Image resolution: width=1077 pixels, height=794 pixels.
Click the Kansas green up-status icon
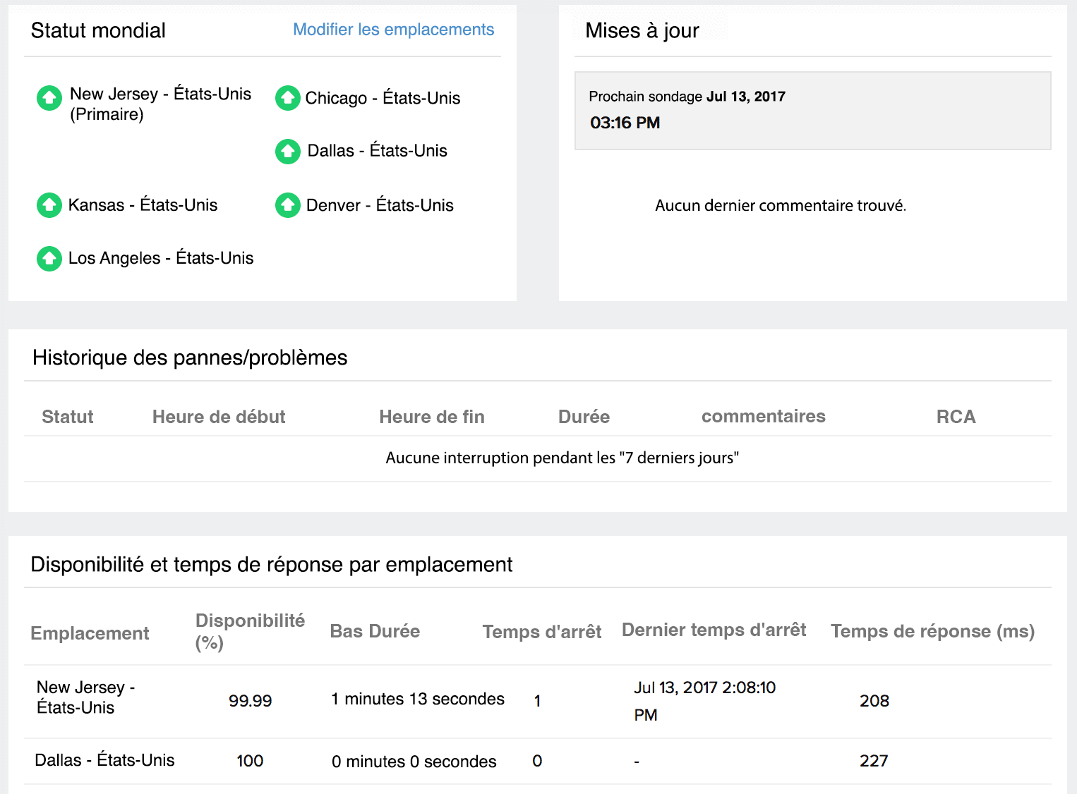click(x=49, y=205)
